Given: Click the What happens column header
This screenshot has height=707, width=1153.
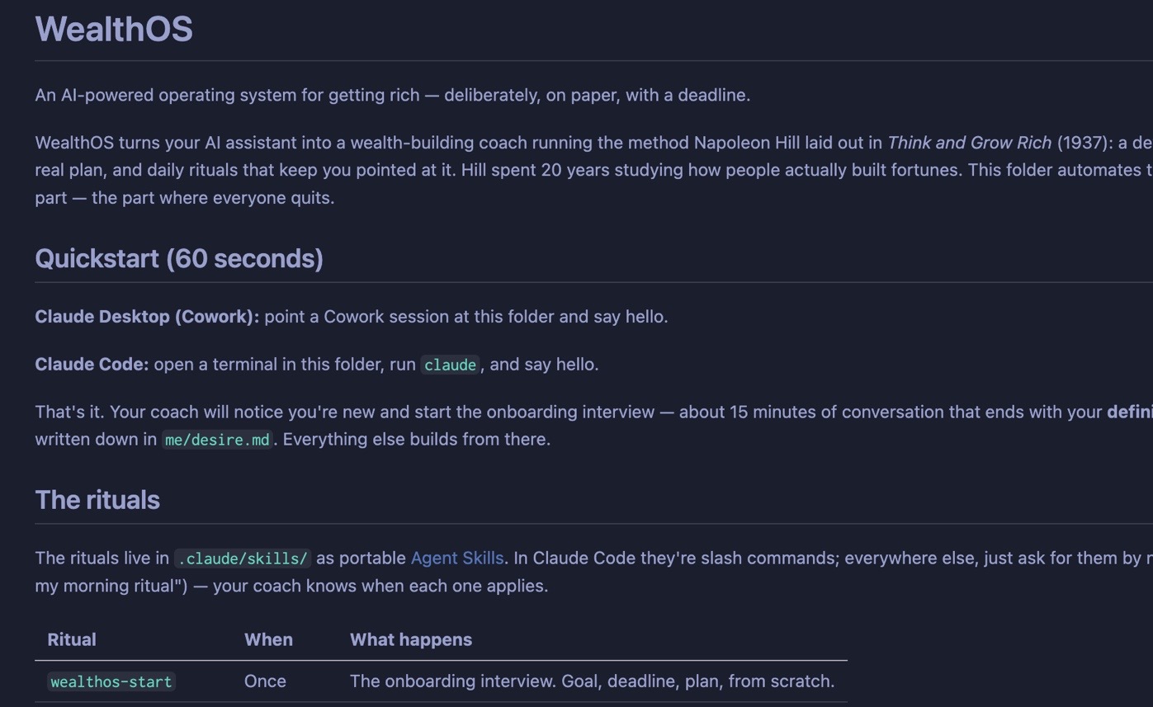Looking at the screenshot, I should [411, 639].
